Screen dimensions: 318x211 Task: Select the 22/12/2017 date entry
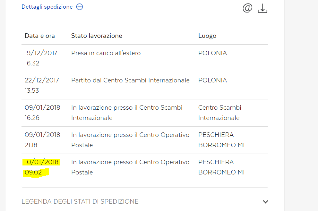pyautogui.click(x=42, y=80)
